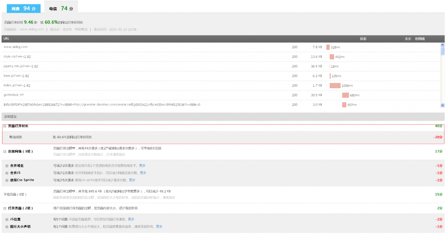Viewport: 446px width, 235px height.
Task: Expand the 合并JS item
Action: 7,173
